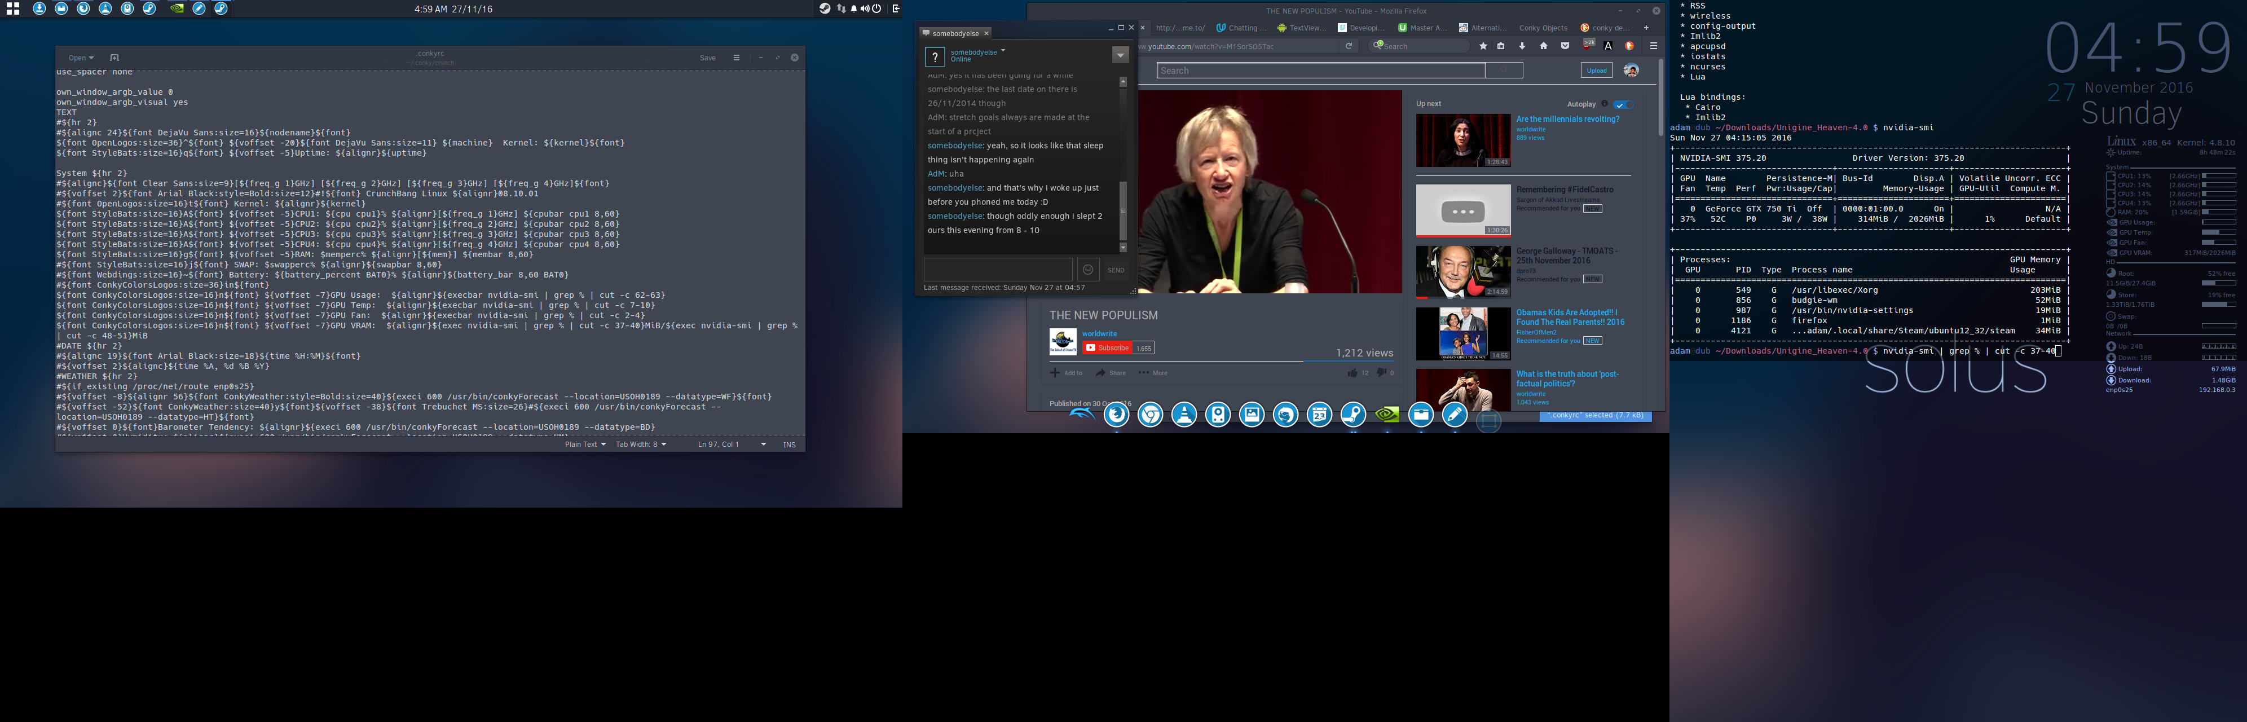The height and width of the screenshot is (722, 2247).
Task: Go to Firefox home page icon
Action: point(1543,46)
